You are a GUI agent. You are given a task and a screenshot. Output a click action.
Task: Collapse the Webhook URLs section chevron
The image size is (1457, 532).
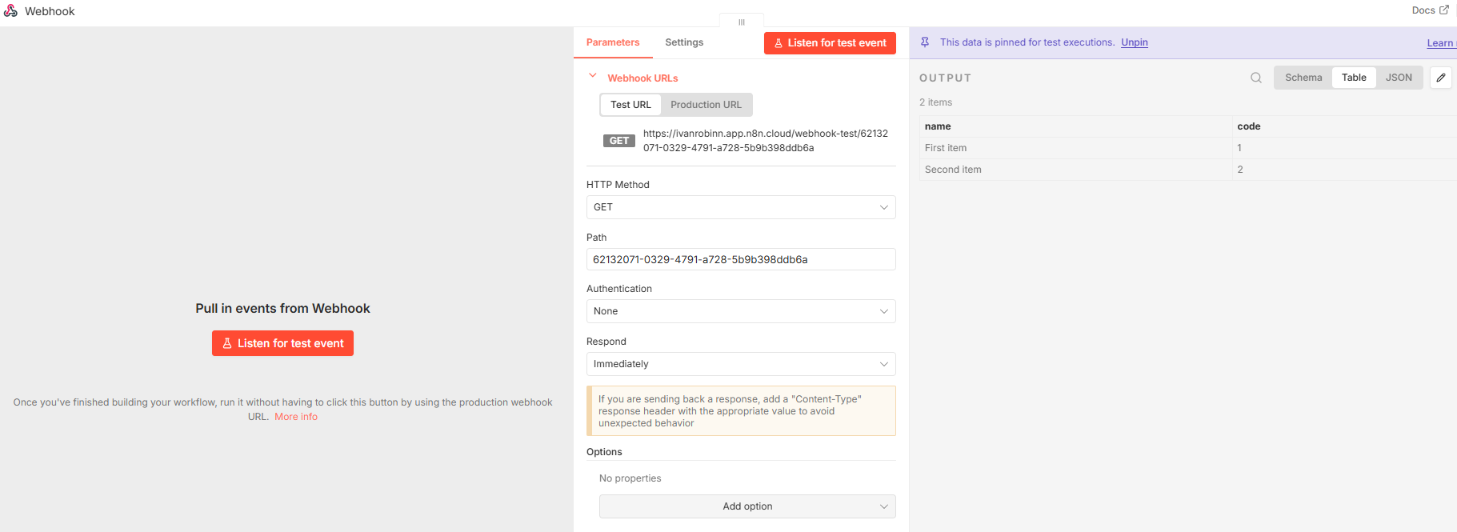593,76
